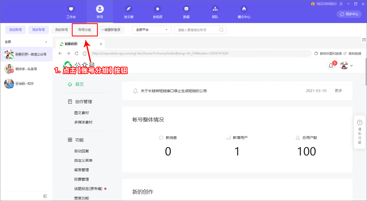Select the 发文章 publish article icon
This screenshot has width=367, height=201.
[129, 12]
